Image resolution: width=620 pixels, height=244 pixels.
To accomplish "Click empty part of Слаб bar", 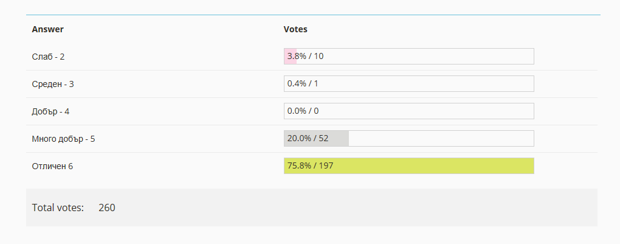I will (415, 56).
